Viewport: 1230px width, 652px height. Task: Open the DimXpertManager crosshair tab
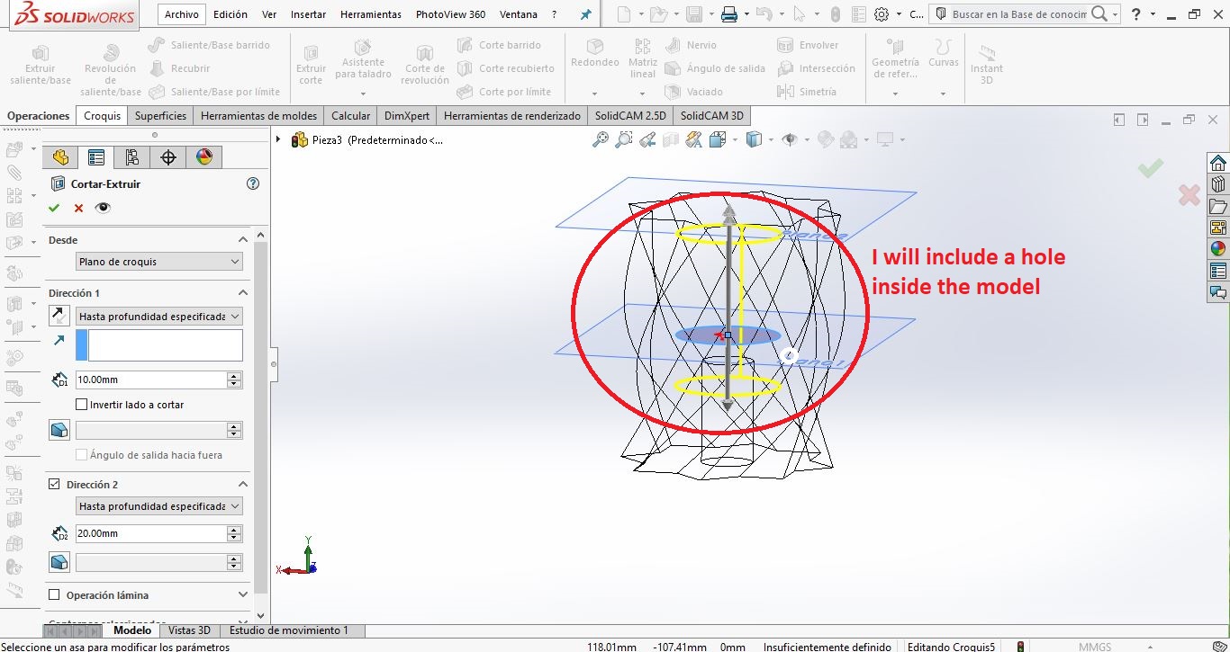(x=168, y=157)
